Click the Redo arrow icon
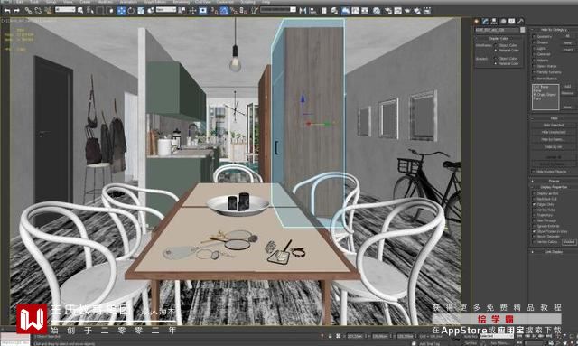Image resolution: width=578 pixels, height=346 pixels. 16,11
